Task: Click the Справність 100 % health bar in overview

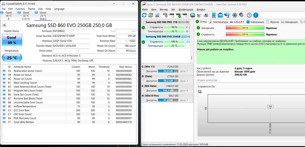Action: click(x=245, y=34)
